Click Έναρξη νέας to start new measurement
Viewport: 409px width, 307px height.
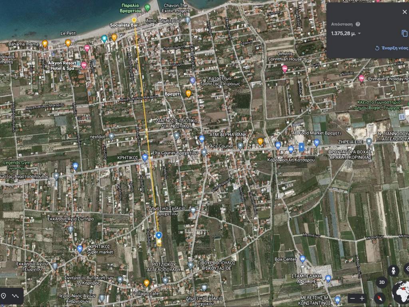pos(391,48)
